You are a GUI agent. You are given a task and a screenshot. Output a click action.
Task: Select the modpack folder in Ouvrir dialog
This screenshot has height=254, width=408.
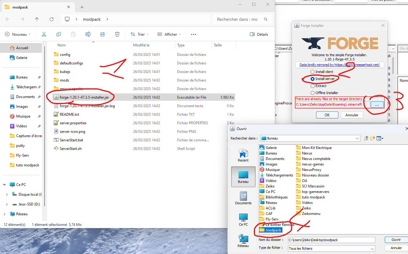pyautogui.click(x=271, y=230)
